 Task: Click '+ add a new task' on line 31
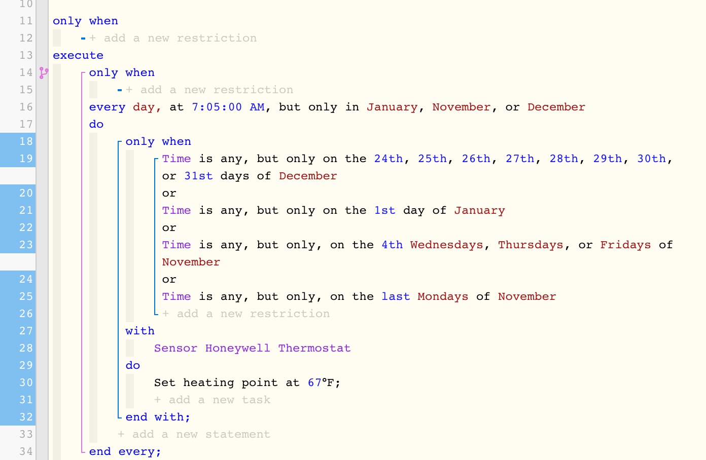(x=213, y=400)
